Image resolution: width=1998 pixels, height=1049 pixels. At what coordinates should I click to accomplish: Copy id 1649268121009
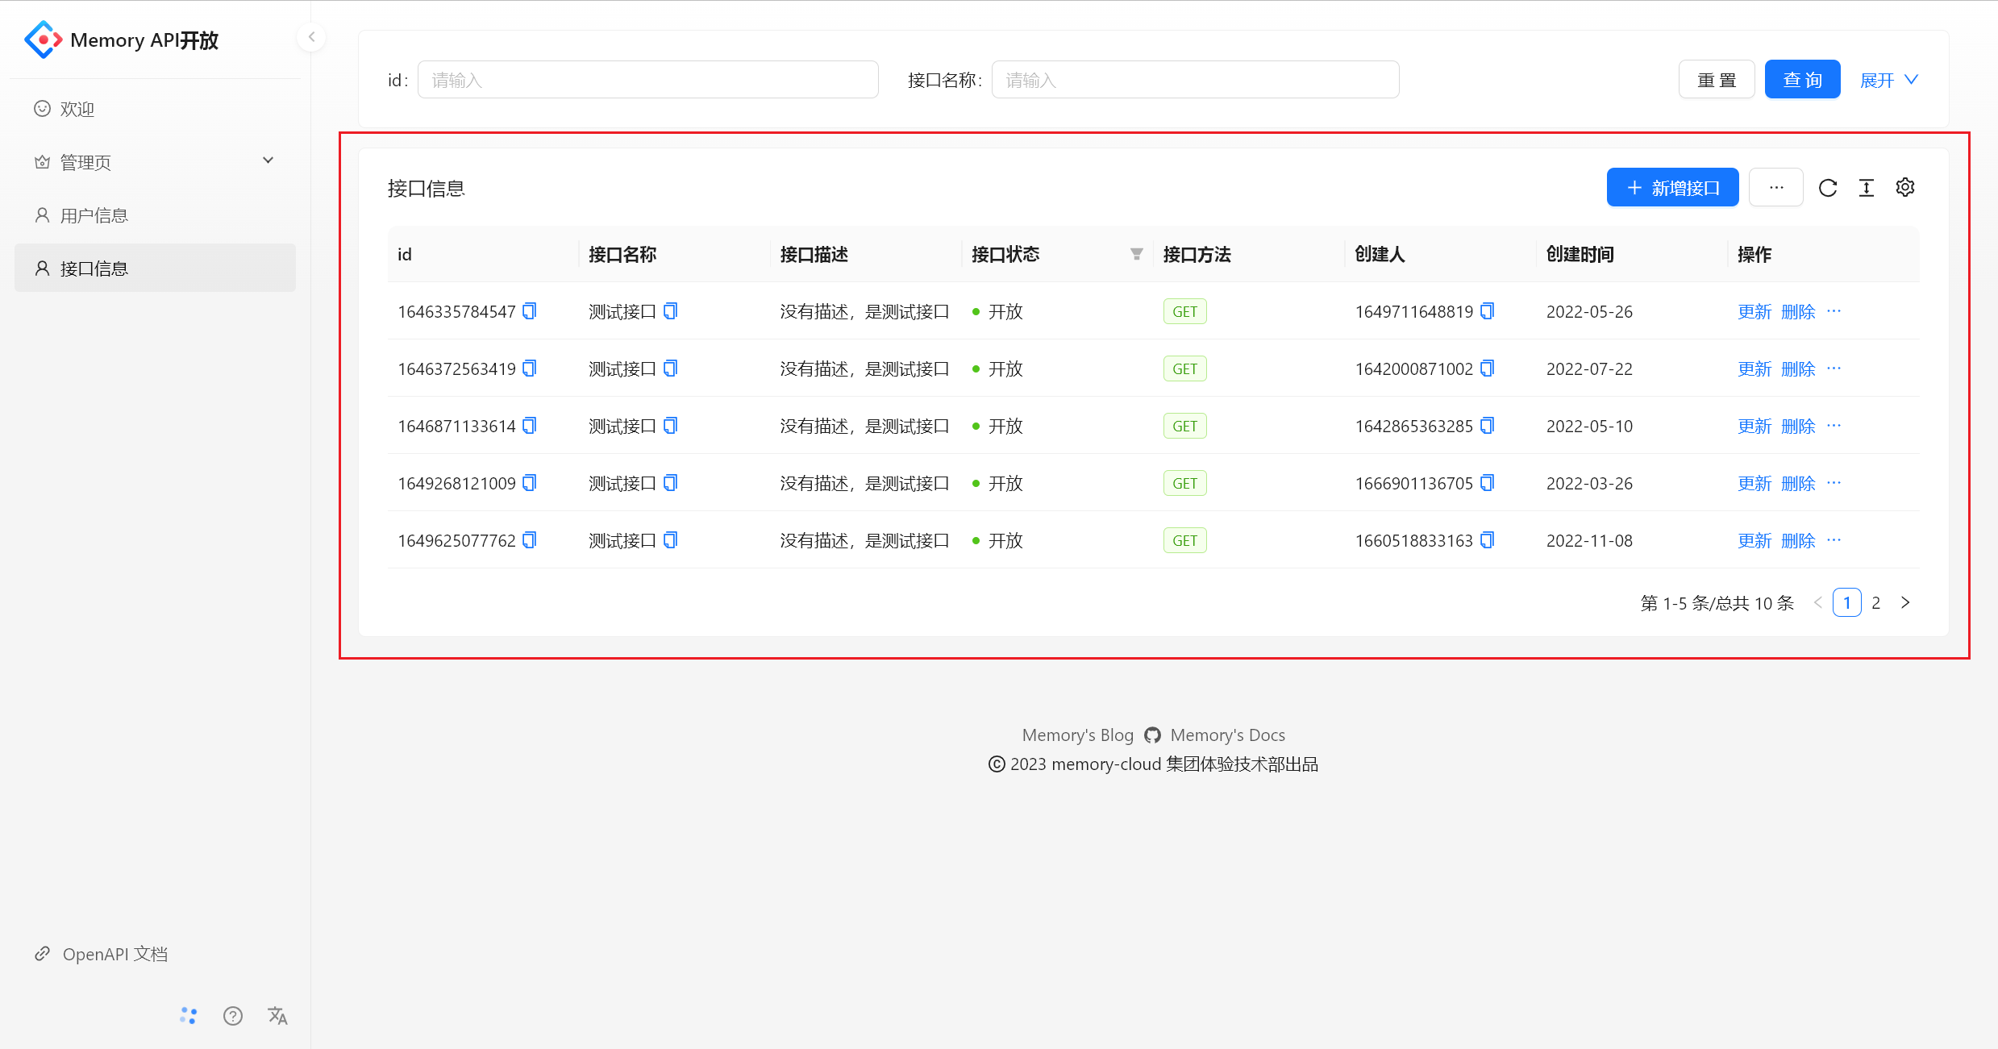pos(530,483)
